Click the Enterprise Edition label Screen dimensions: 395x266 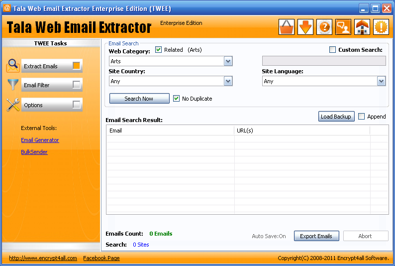181,23
